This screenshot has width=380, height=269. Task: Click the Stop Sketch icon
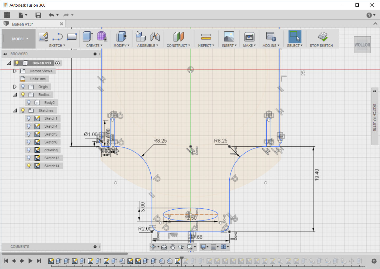coord(323,37)
